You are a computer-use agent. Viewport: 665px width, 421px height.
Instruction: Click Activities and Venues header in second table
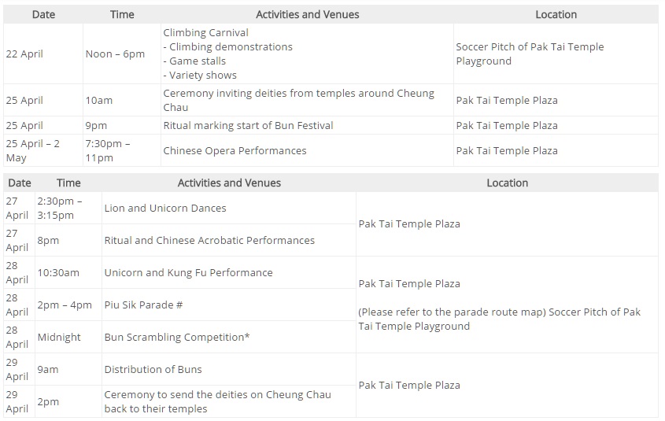point(229,183)
